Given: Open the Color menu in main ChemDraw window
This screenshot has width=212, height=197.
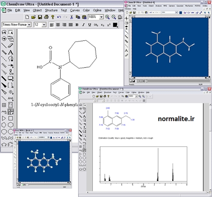Looking at the screenshot, I should [x=86, y=10].
